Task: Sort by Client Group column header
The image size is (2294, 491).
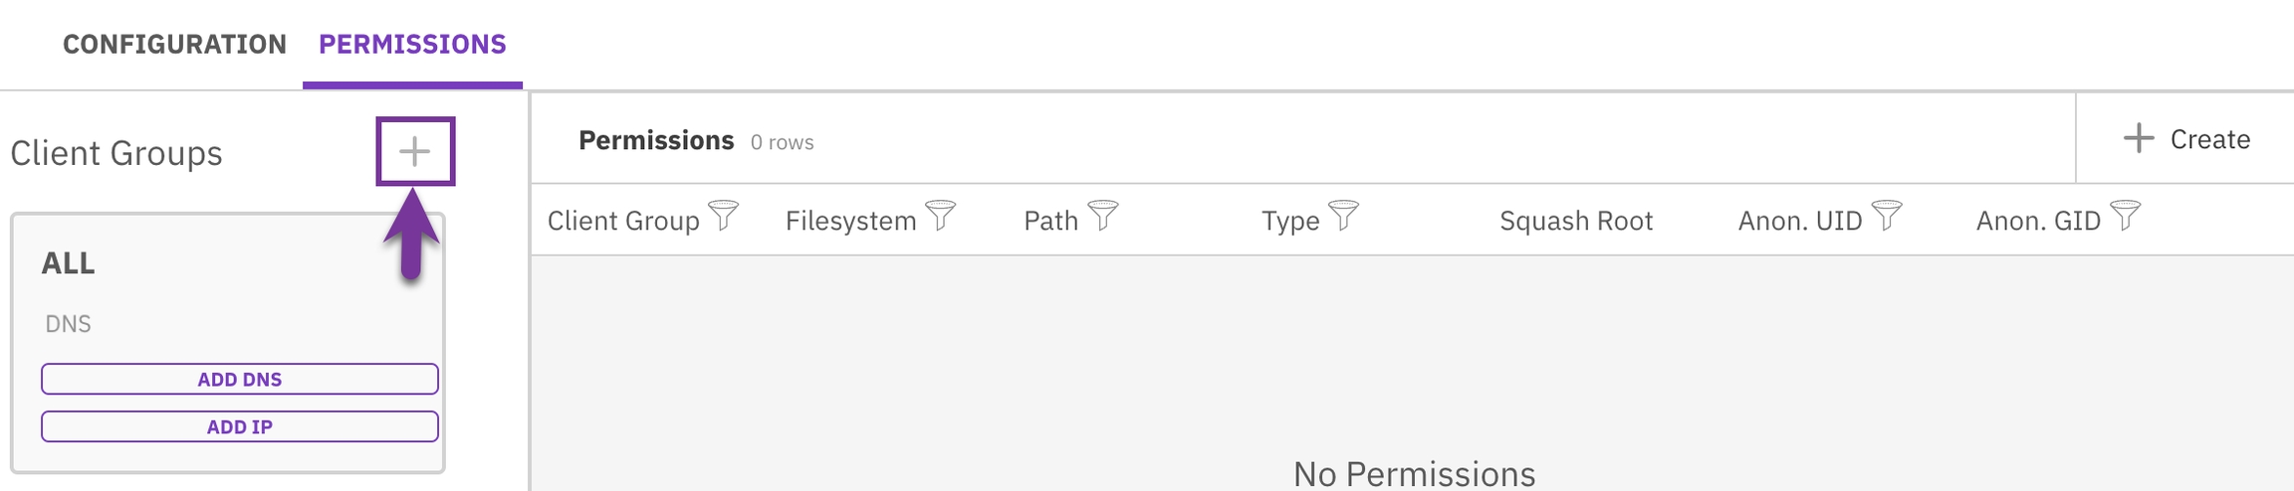Action: point(623,221)
